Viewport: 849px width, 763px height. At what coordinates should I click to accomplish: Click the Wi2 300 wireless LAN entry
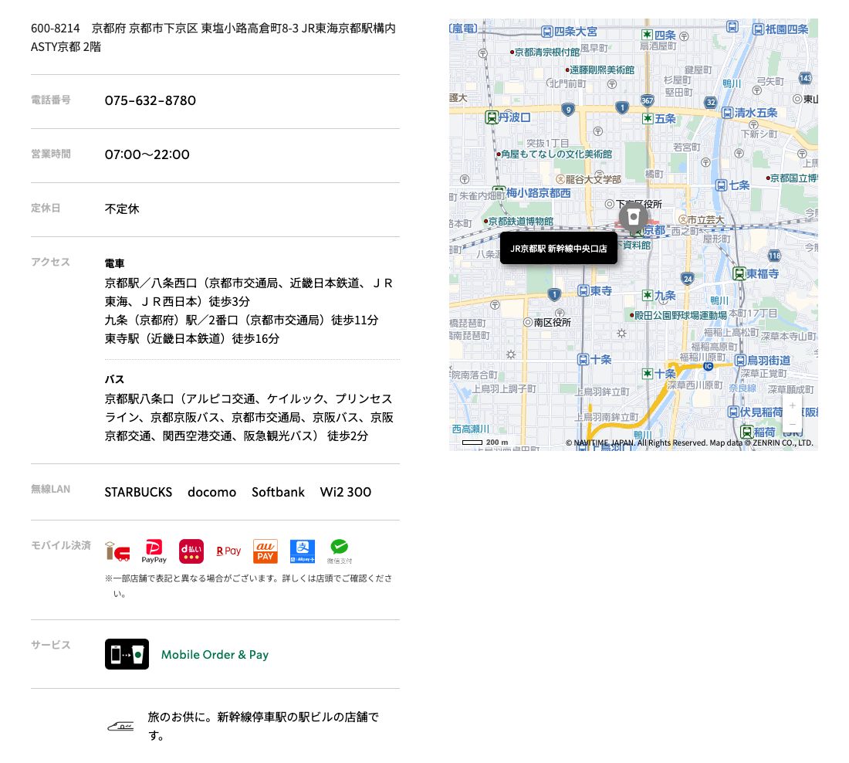(x=346, y=492)
